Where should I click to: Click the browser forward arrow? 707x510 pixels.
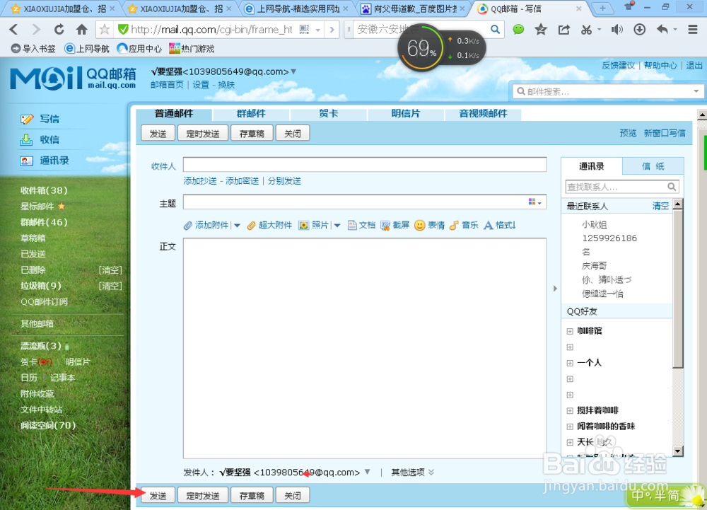click(36, 30)
